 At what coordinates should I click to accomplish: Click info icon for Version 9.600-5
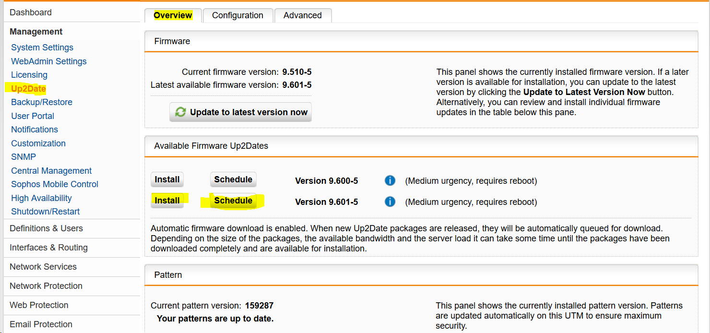click(390, 181)
